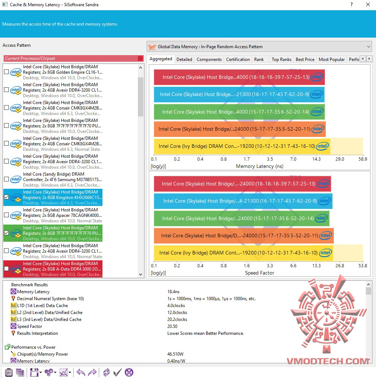This screenshot has height=379, width=376.
Task: Open the Best Price tab
Action: click(x=305, y=60)
